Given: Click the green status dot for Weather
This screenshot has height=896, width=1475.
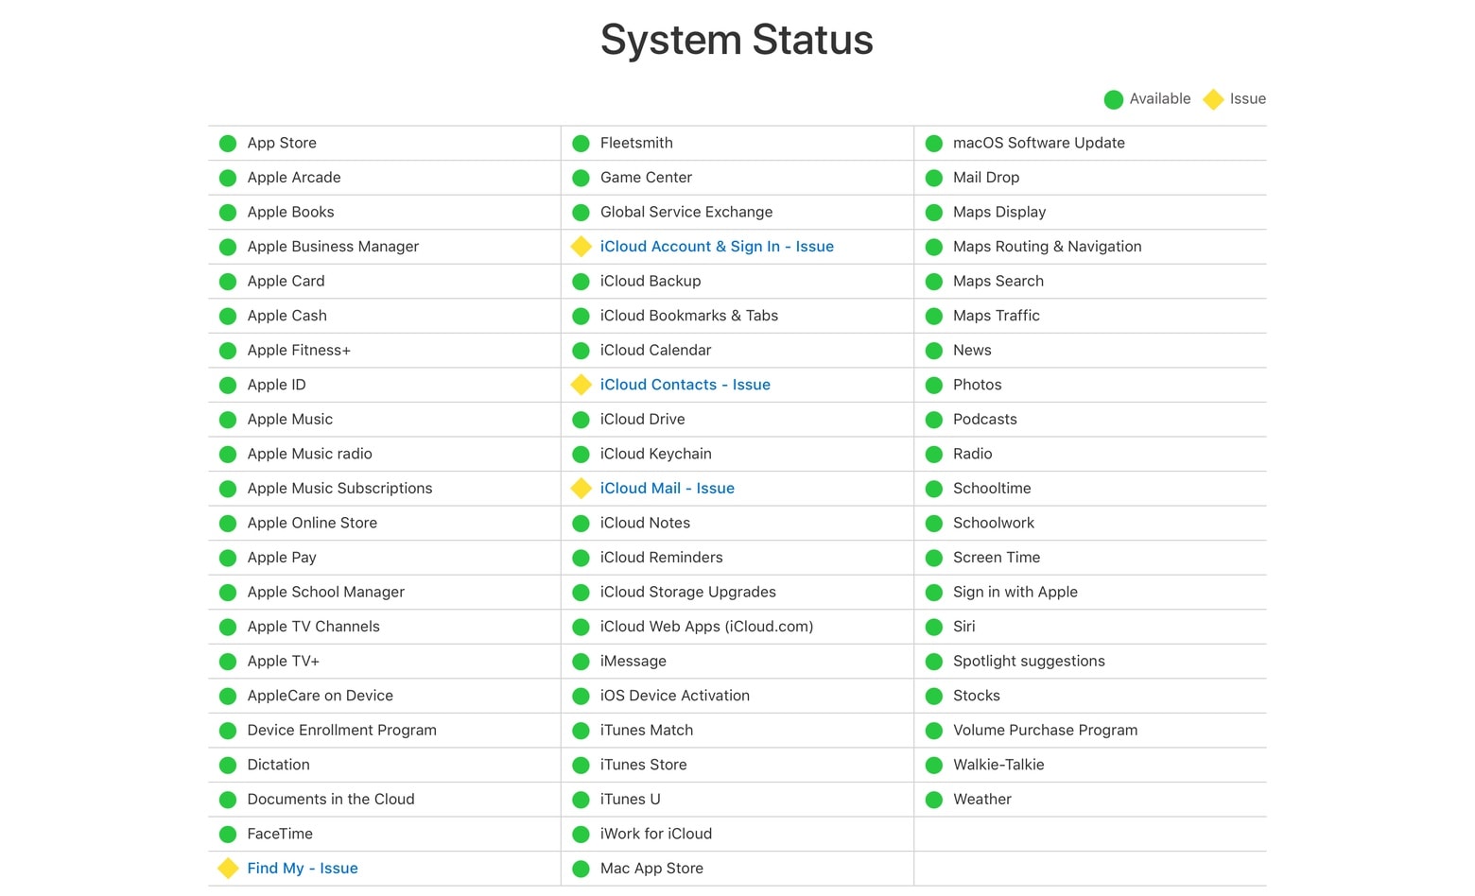Looking at the screenshot, I should click(934, 800).
